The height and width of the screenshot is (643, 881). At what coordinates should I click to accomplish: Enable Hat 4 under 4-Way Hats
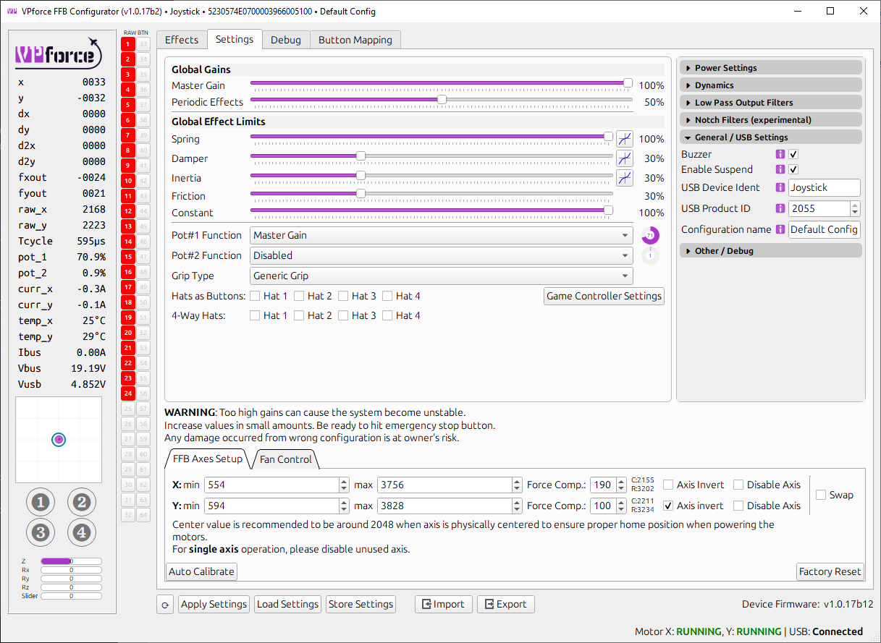pos(387,315)
